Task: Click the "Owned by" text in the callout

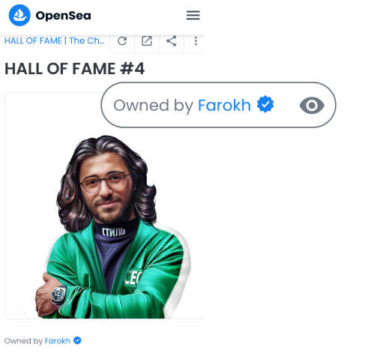Action: tap(154, 106)
